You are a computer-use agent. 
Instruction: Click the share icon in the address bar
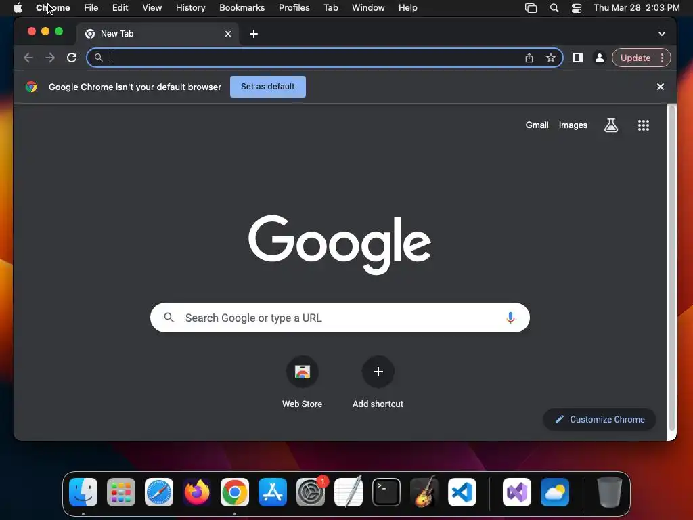529,58
